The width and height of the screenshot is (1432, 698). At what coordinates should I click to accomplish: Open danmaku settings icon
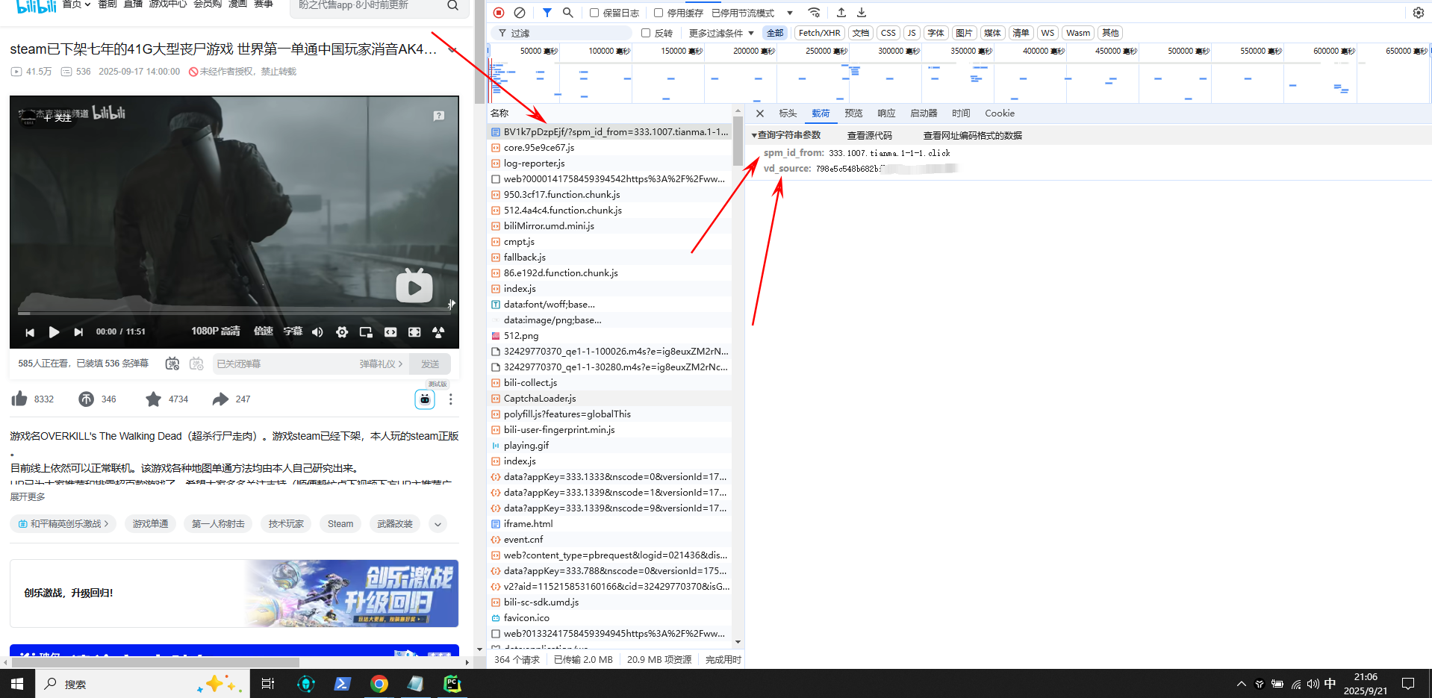coord(196,364)
